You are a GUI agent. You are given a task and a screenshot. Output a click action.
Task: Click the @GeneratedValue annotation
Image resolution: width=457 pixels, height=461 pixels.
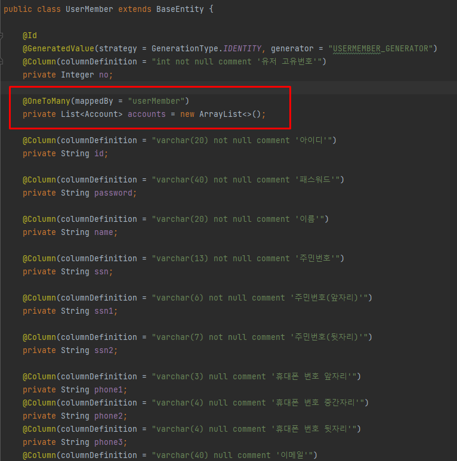[58, 48]
